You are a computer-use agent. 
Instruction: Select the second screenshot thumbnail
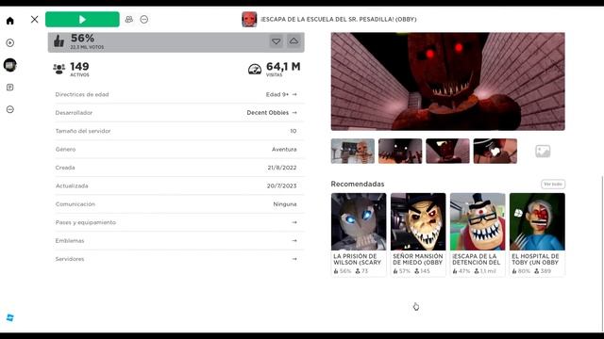[400, 151]
